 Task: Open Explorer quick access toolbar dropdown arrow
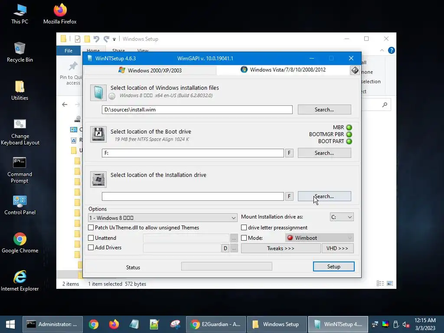point(114,39)
